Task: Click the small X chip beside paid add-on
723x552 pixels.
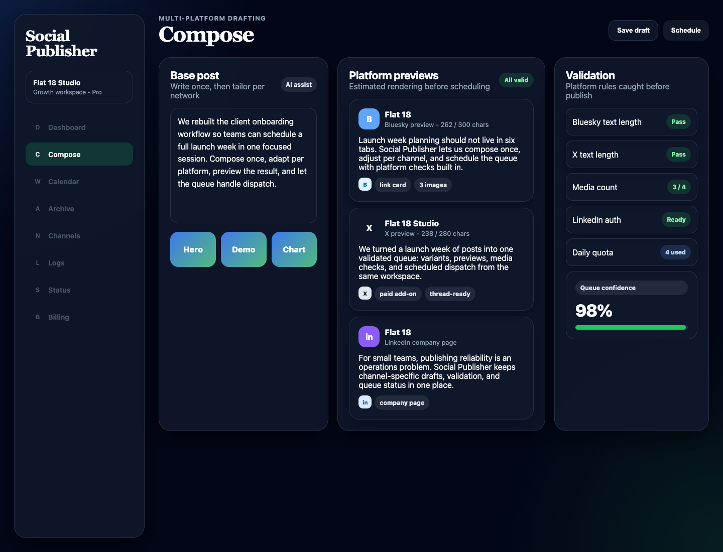Action: pos(365,294)
